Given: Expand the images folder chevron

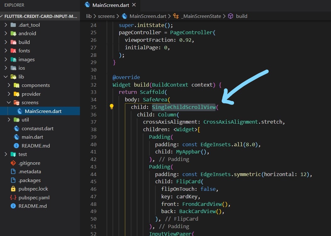Looking at the screenshot, I should click(6, 59).
